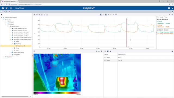174x98 pixels.
Task: Collapse the National Instruments tree node
Action: [x=2, y=18]
